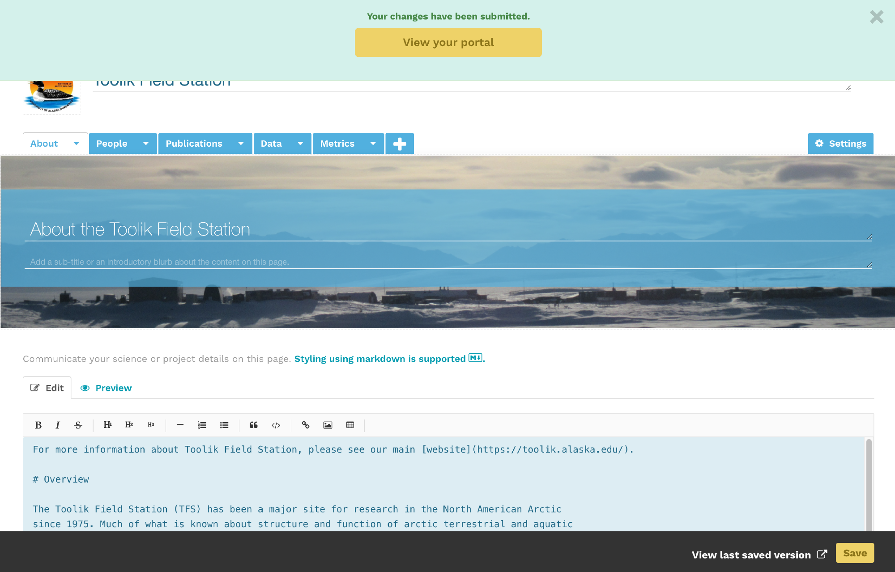Open the Publications tab dropdown arrow
Screen dimensions: 895x572
coord(241,144)
